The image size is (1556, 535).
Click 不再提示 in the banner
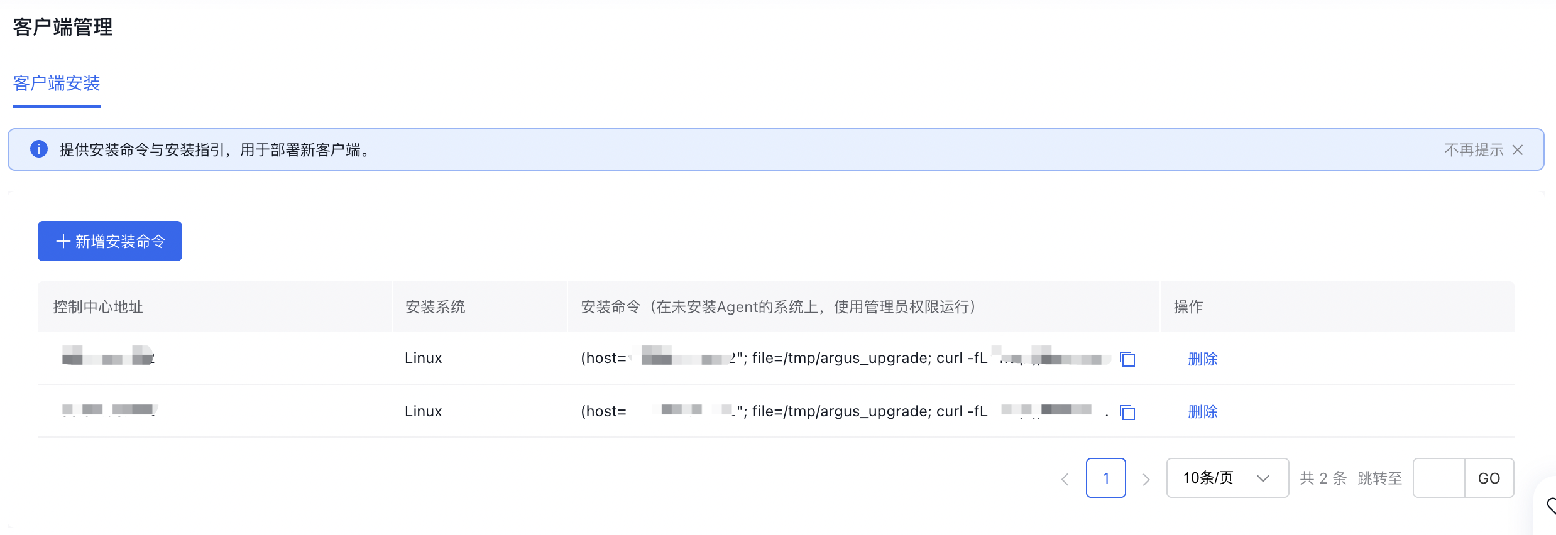1474,150
